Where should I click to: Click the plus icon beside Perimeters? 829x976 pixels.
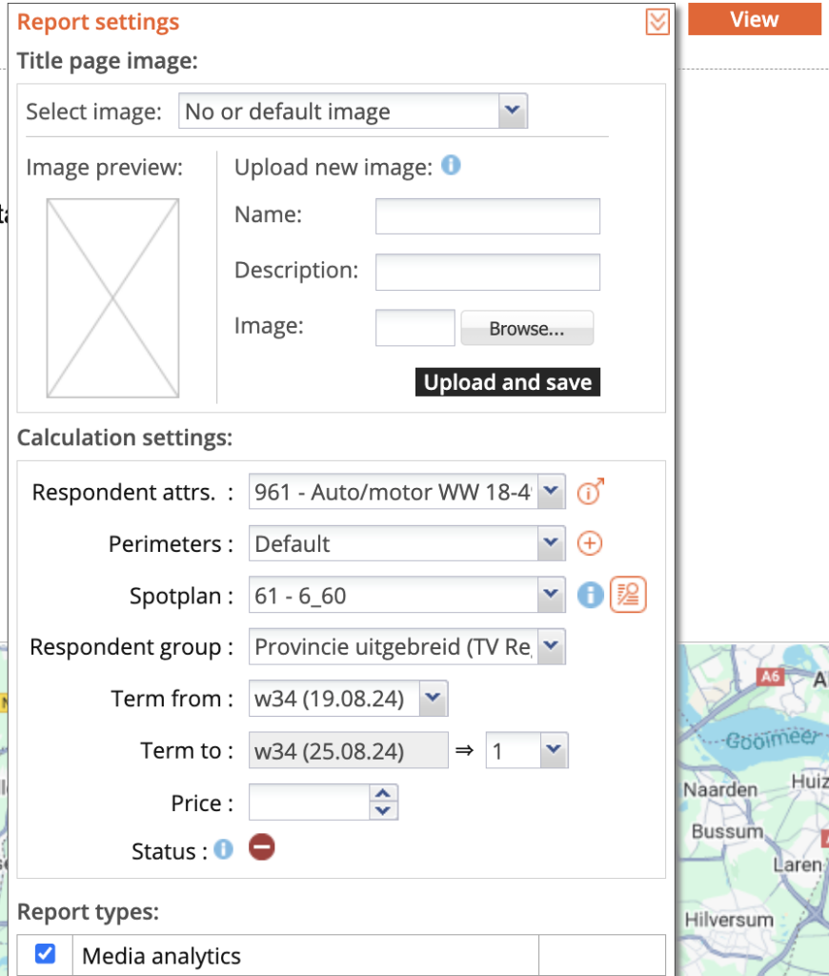coord(591,543)
